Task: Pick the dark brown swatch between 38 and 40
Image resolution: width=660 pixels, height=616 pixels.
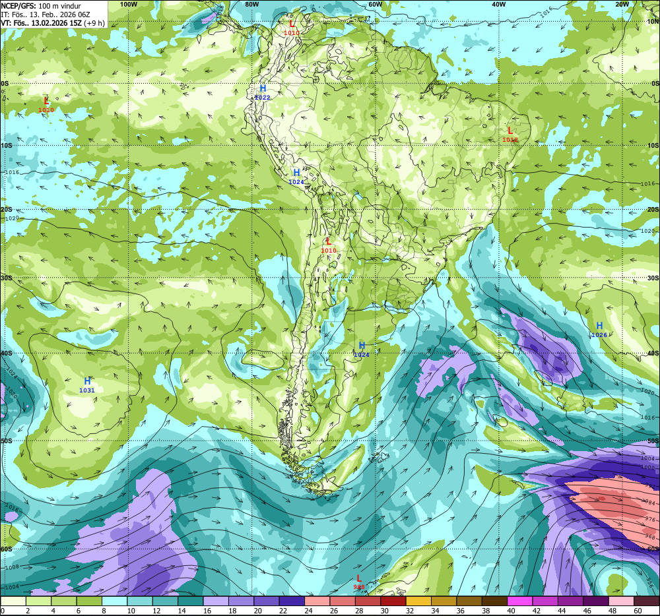Action: (494, 601)
